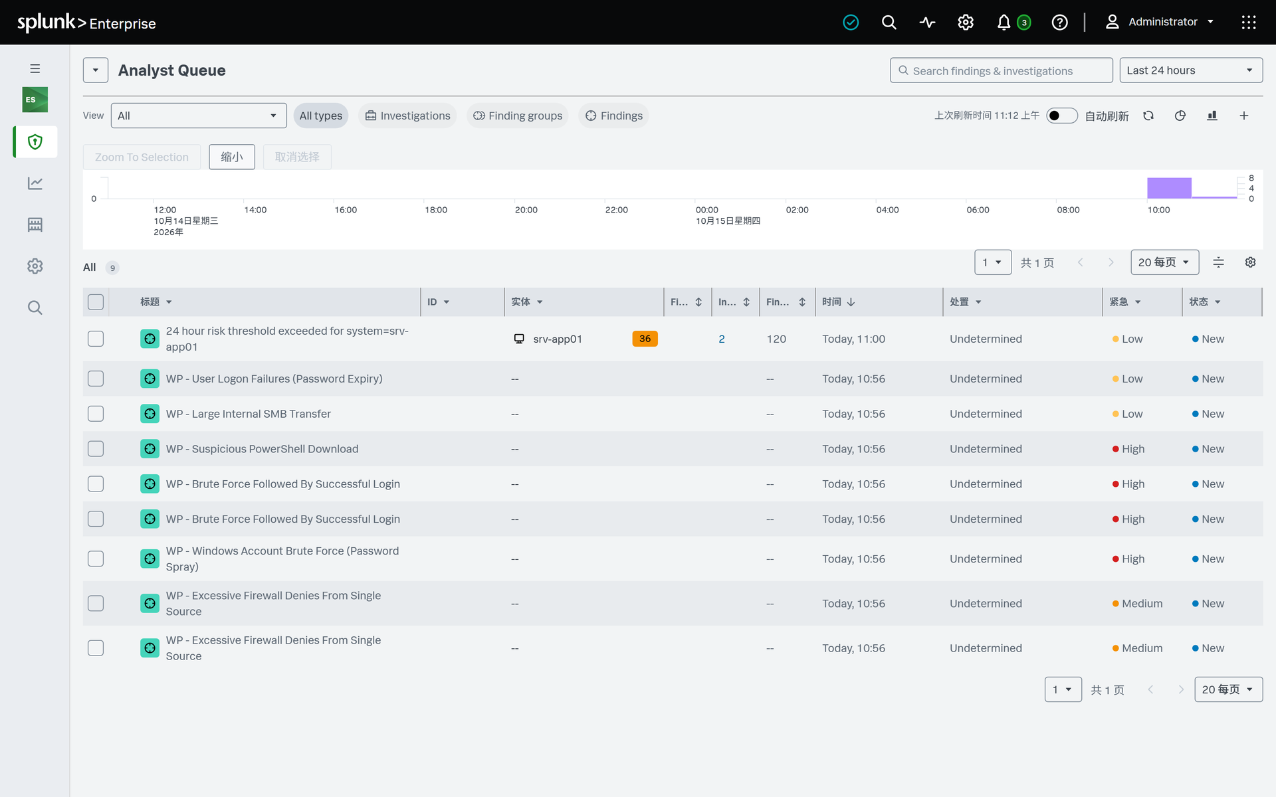Select last Excessive Firewall Denies row checkbox
This screenshot has width=1276, height=797.
pyautogui.click(x=96, y=648)
